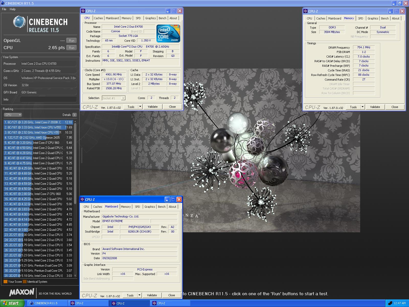This screenshot has width=409, height=307.
Task: Open the CPU ranking type dropdown
Action: tap(13, 115)
